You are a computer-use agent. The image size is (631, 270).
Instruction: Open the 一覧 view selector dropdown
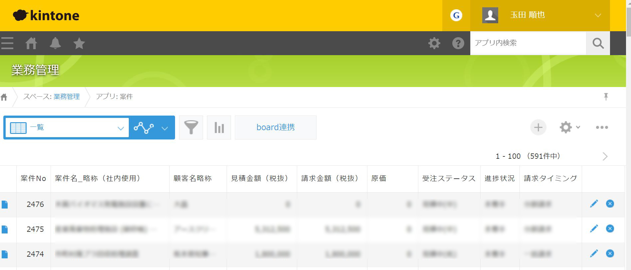tap(67, 128)
